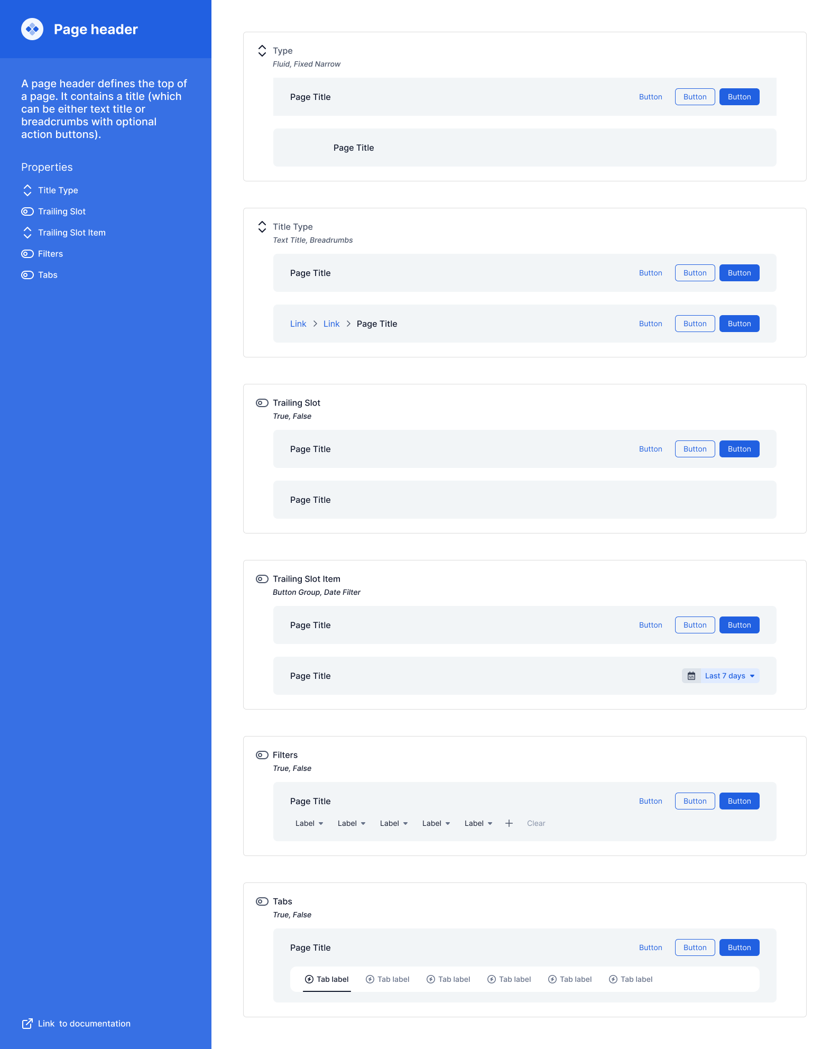Click outlined Button in Trailing Slot Item section
This screenshot has width=831, height=1049.
[695, 625]
